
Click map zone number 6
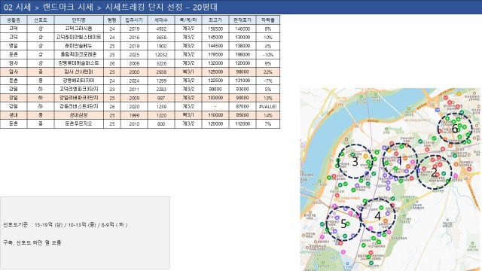tap(455, 129)
